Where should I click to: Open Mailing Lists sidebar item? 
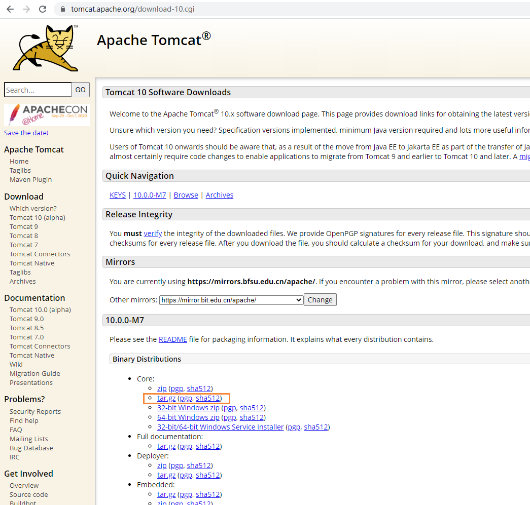29,439
